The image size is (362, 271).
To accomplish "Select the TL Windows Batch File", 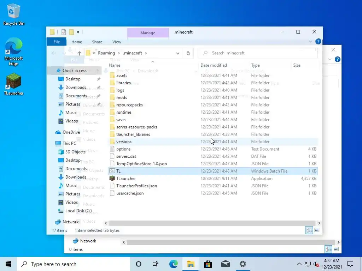I will (213, 171).
